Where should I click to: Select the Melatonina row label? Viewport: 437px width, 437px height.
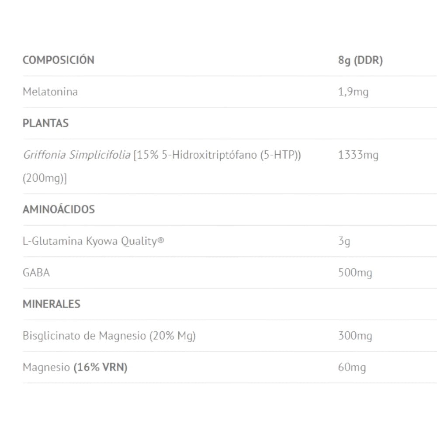click(50, 92)
